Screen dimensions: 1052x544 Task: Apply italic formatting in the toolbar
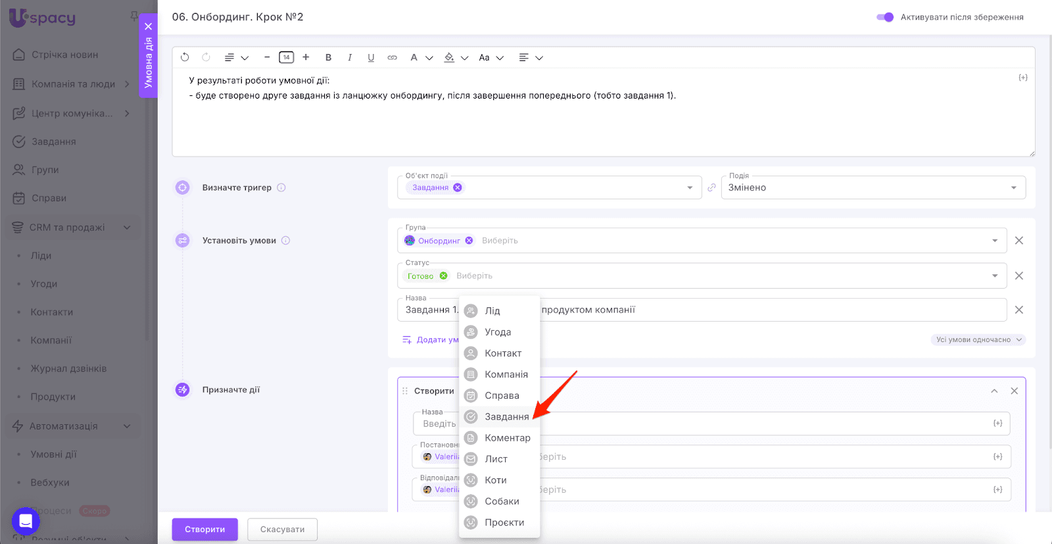click(x=350, y=58)
